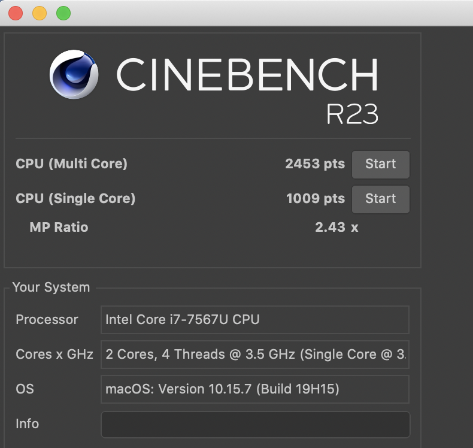Start the CPU Multi Core benchmark

coord(381,165)
